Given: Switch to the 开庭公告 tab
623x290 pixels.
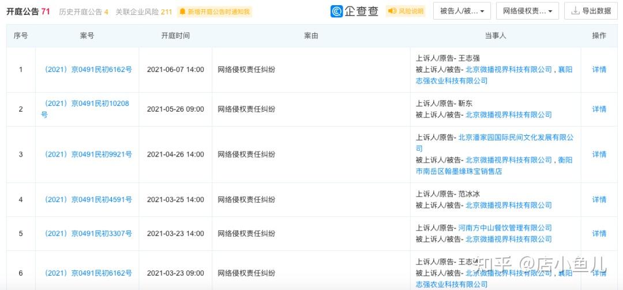Looking at the screenshot, I should coord(28,12).
